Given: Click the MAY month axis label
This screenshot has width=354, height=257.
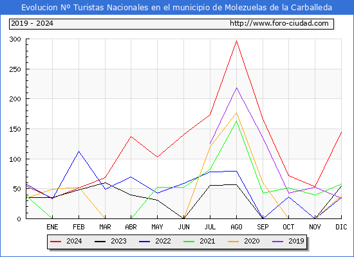Looking at the screenshot, I should click(x=157, y=227).
